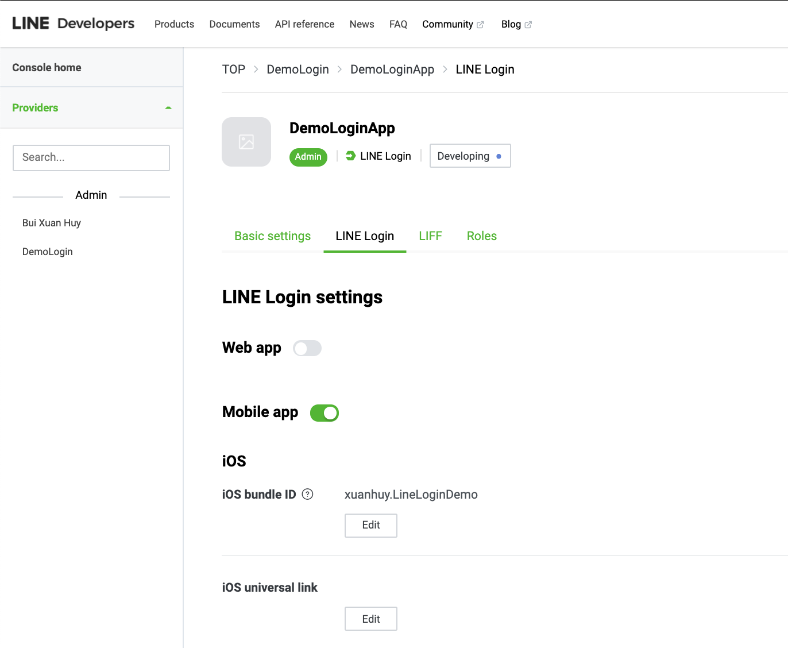
Task: Go to DemoLogin in the breadcrumb
Action: (x=298, y=70)
